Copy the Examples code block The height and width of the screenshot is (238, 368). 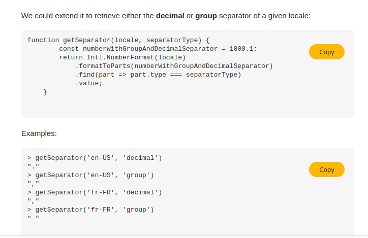coord(327,169)
